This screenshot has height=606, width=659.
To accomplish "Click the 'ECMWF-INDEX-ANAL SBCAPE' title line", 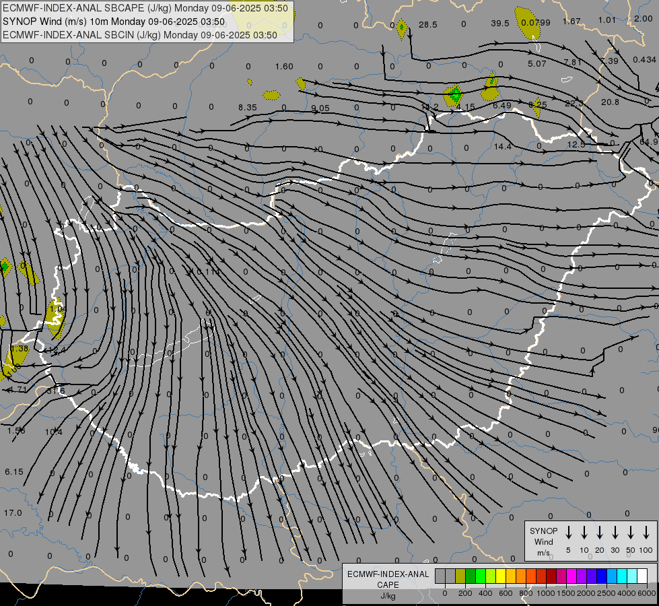I will (145, 8).
